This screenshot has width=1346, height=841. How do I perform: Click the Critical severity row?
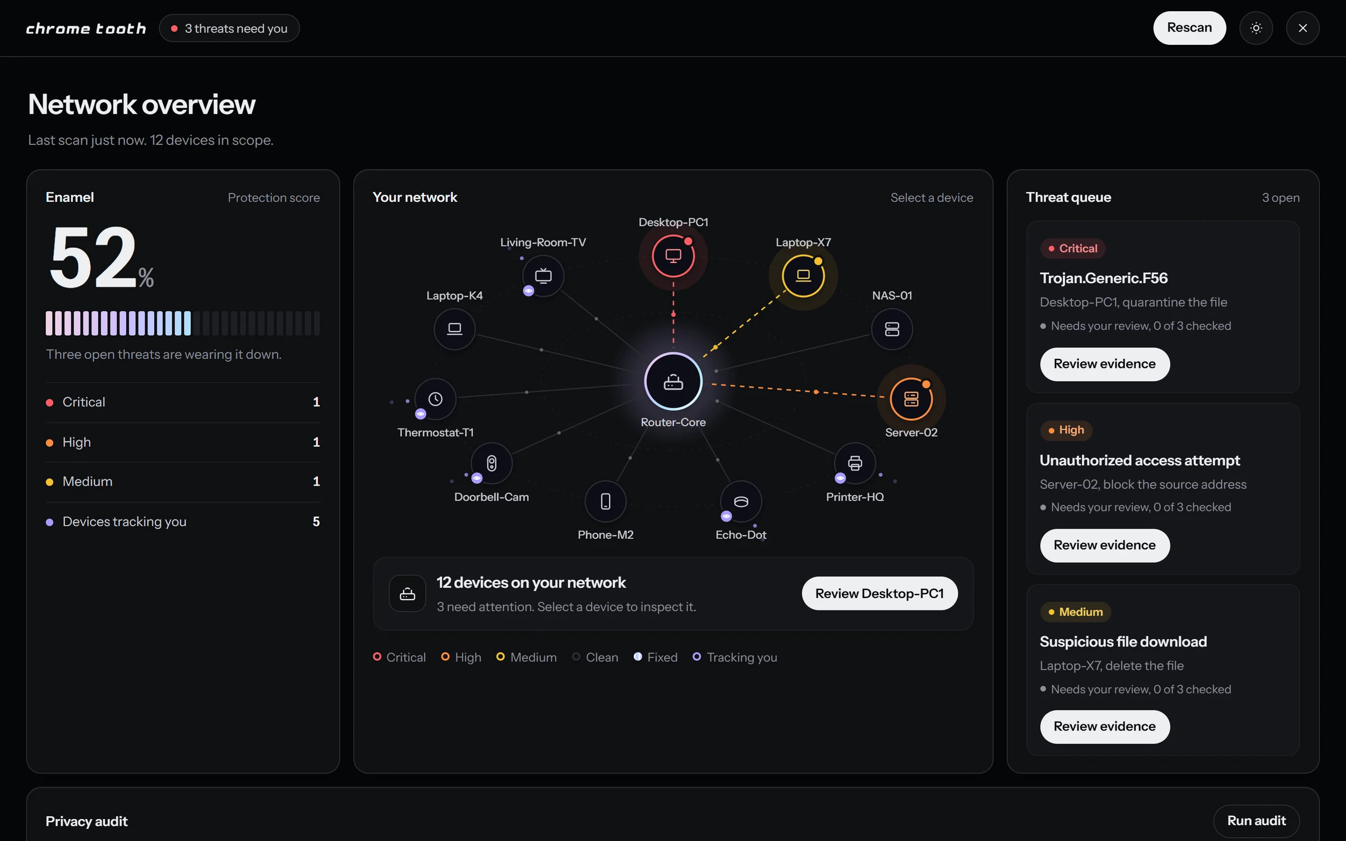183,402
